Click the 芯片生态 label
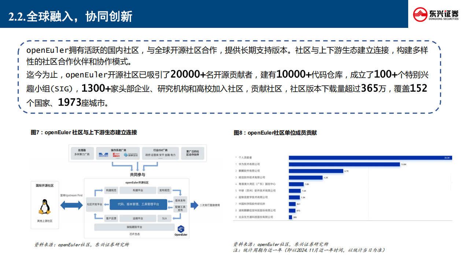 (134, 234)
